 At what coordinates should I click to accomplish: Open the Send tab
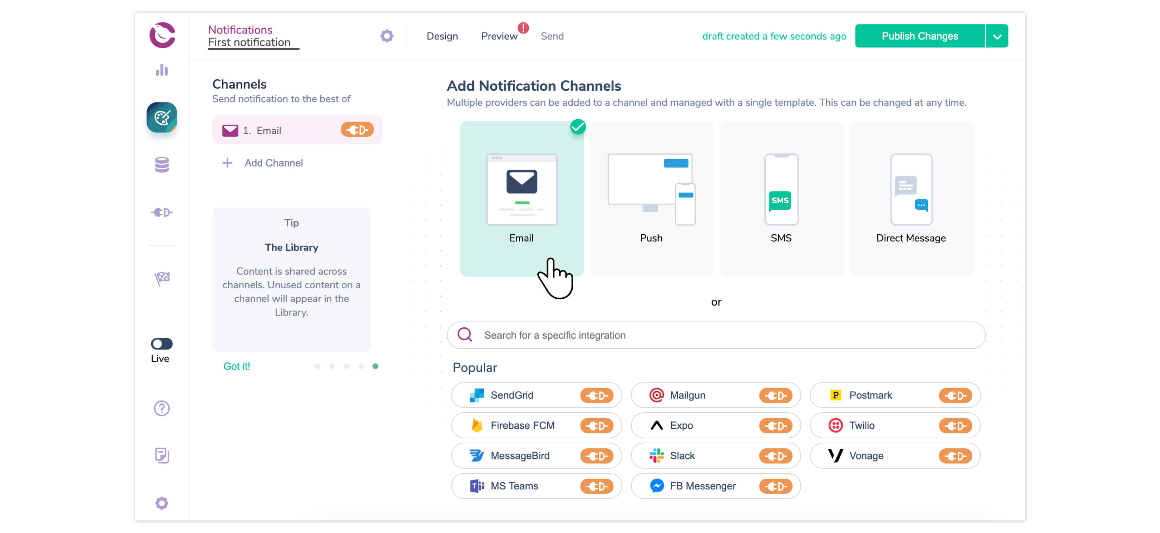point(552,36)
